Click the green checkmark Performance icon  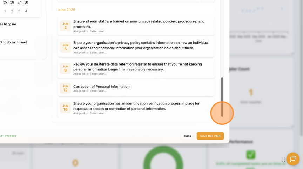(251, 155)
